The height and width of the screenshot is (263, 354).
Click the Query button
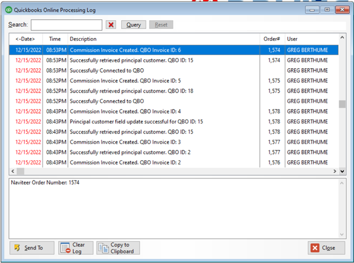[x=133, y=24]
